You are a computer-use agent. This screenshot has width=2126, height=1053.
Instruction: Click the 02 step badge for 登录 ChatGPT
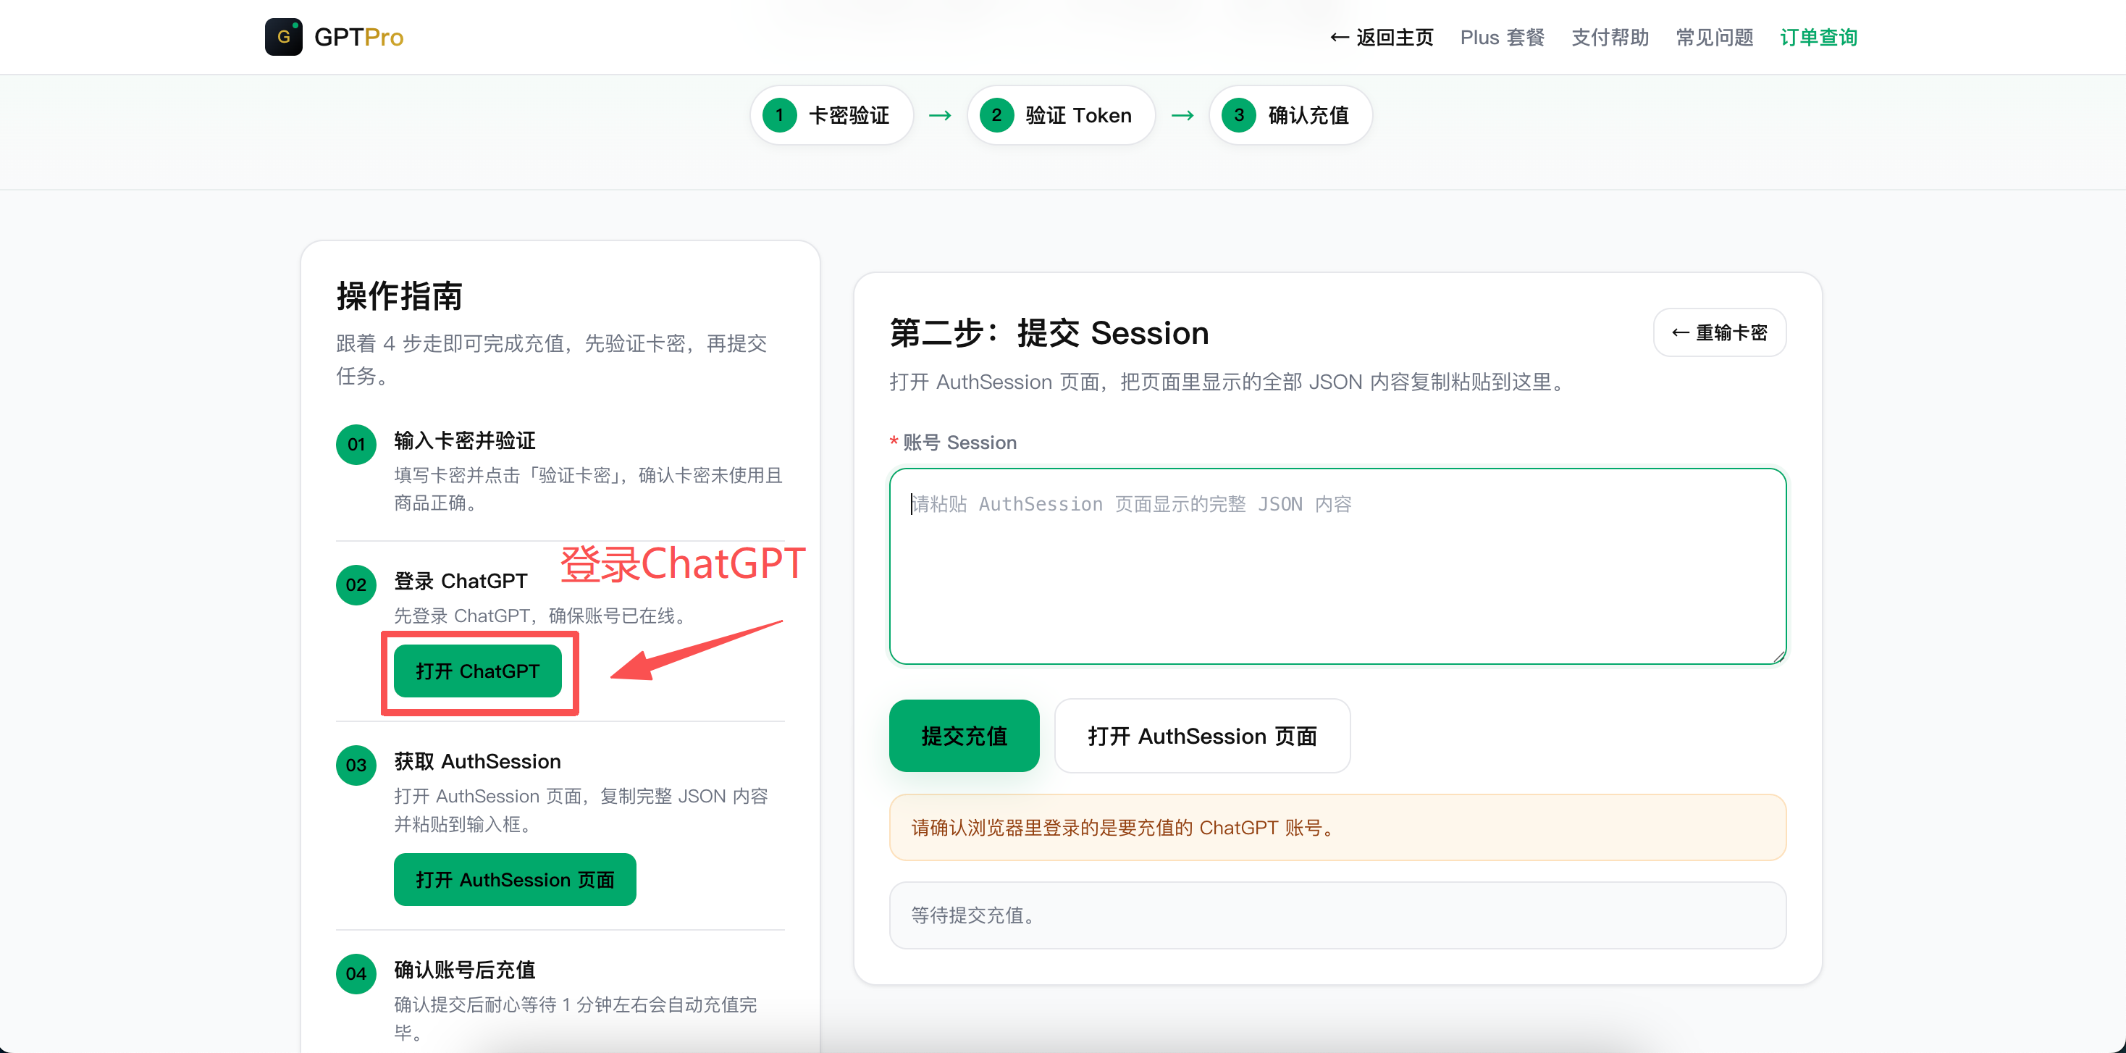click(356, 585)
